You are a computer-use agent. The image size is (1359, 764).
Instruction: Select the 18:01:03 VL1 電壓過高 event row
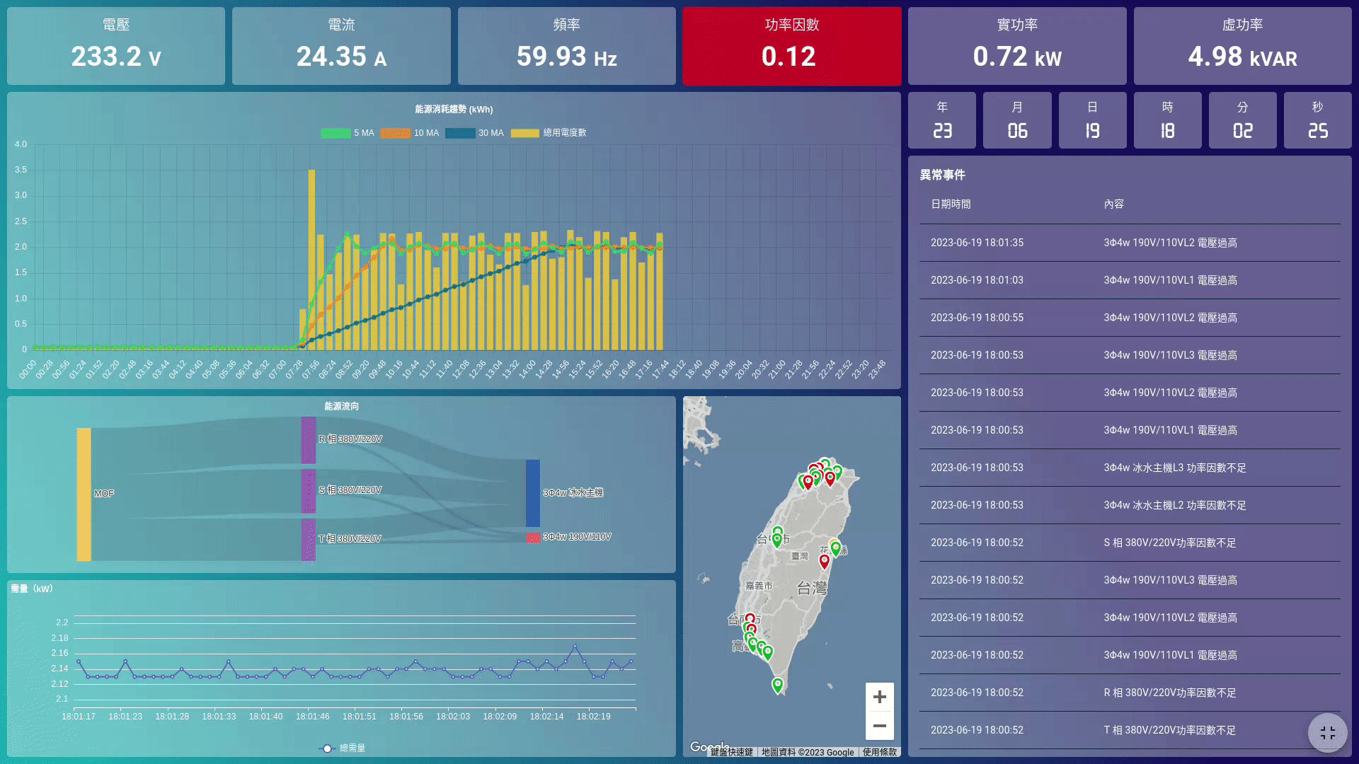click(x=1130, y=280)
